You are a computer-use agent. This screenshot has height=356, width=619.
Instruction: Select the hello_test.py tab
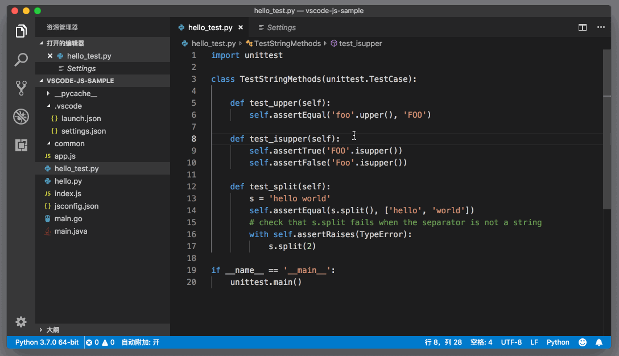(x=209, y=27)
